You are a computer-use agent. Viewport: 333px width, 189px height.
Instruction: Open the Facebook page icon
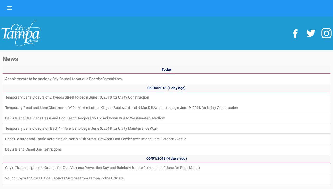pyautogui.click(x=295, y=34)
